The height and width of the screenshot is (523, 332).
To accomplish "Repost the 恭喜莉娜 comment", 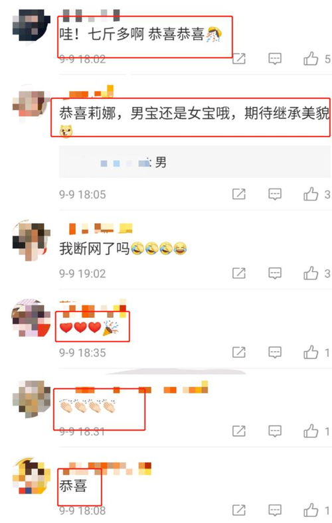I will 239,194.
